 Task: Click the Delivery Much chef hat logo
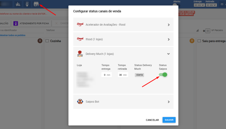80,54
